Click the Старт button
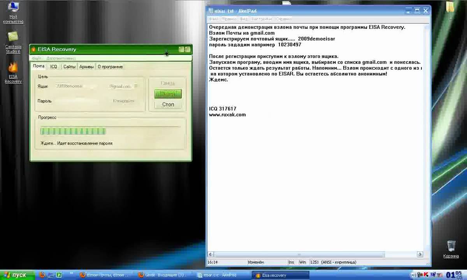The width and height of the screenshot is (467, 280). pos(168,94)
